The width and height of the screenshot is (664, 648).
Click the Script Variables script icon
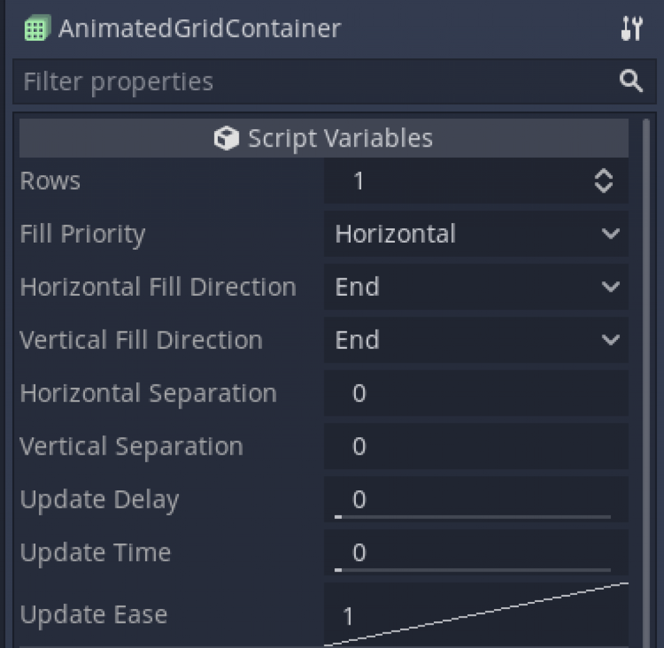[x=227, y=137]
